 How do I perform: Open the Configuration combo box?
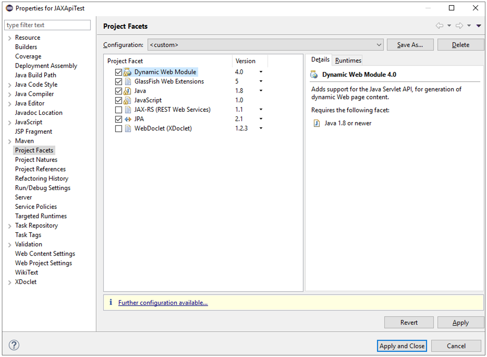[x=265, y=45]
